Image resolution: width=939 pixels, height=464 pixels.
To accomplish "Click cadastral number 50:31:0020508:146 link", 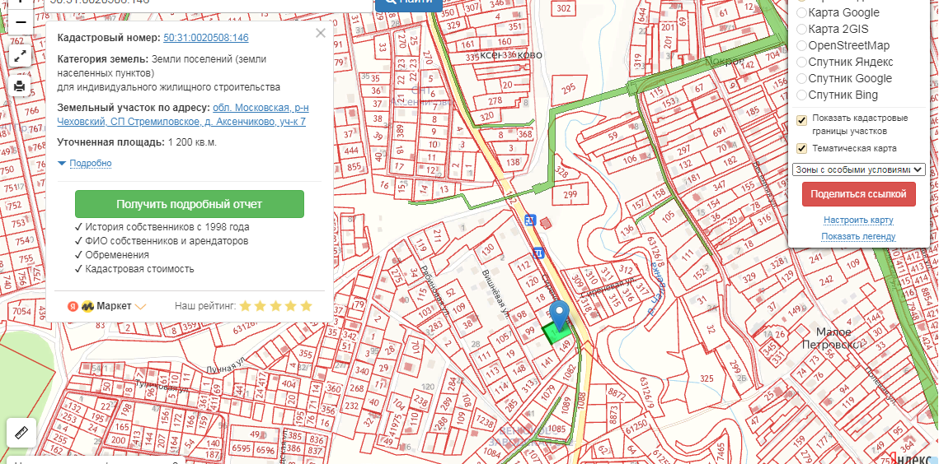I will tap(206, 38).
